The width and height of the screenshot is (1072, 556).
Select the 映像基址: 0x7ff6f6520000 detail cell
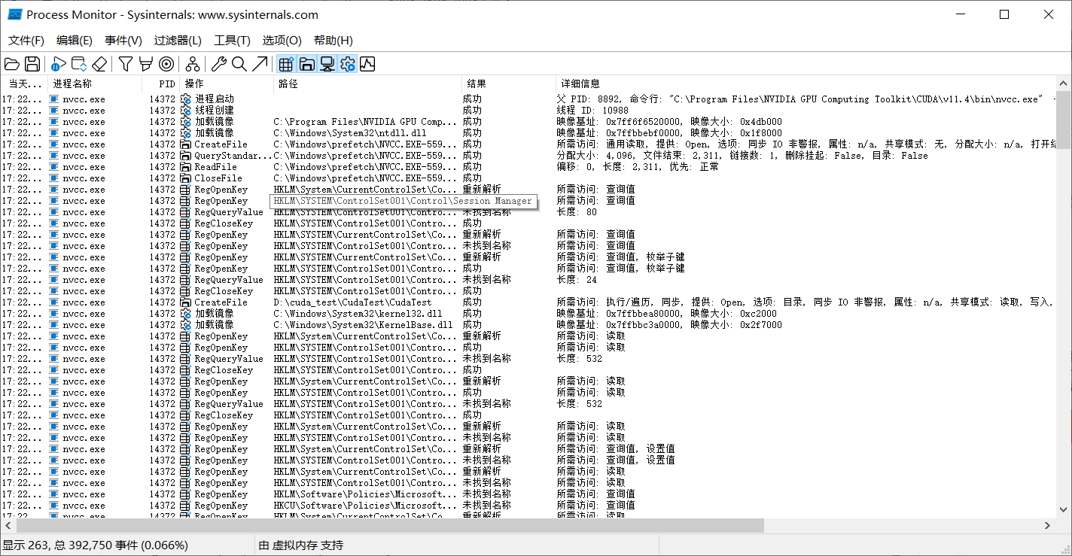click(x=669, y=122)
